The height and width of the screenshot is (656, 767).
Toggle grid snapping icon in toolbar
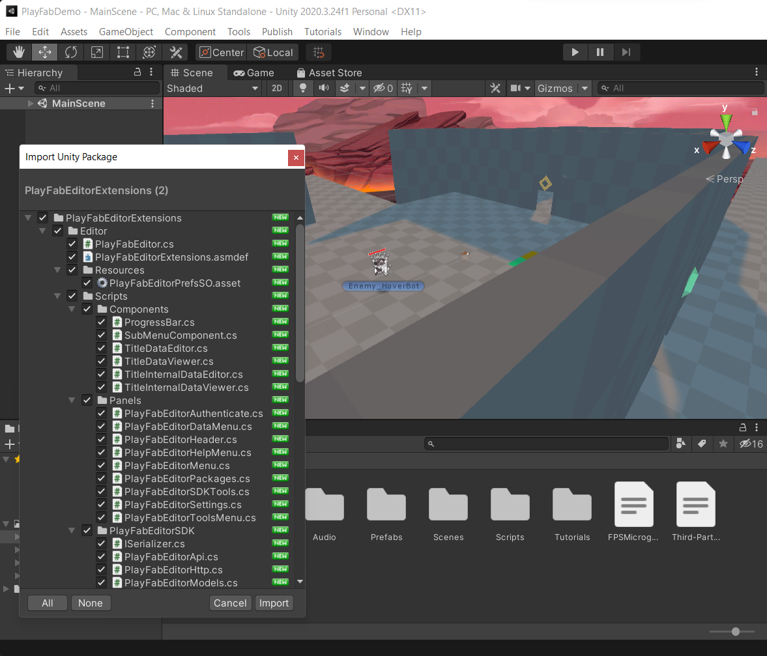click(x=319, y=52)
